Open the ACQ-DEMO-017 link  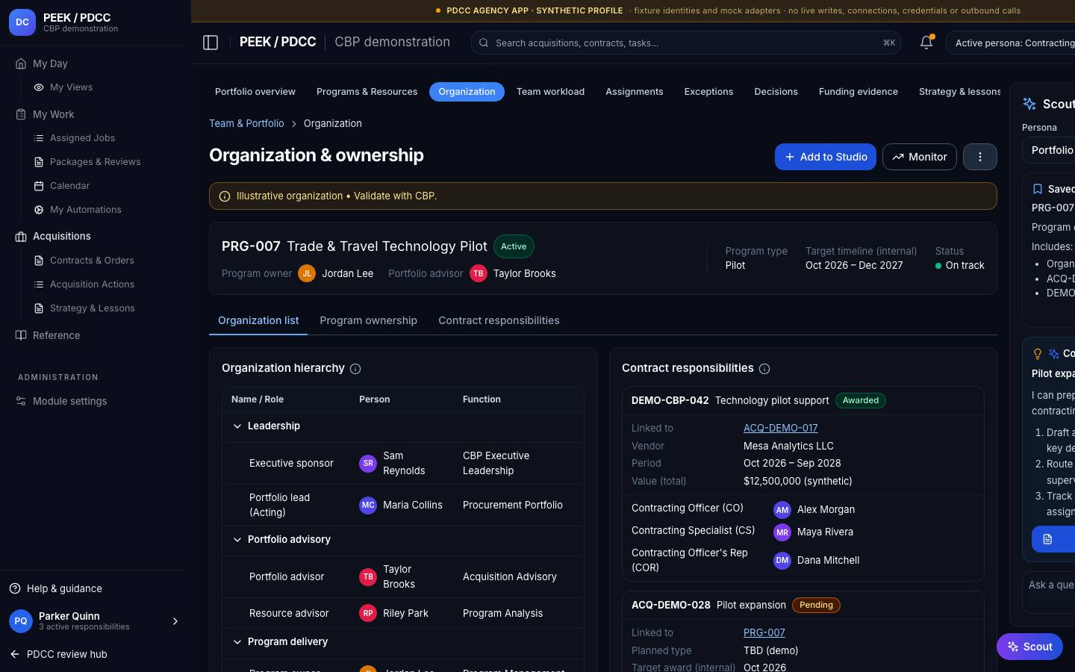tap(781, 428)
